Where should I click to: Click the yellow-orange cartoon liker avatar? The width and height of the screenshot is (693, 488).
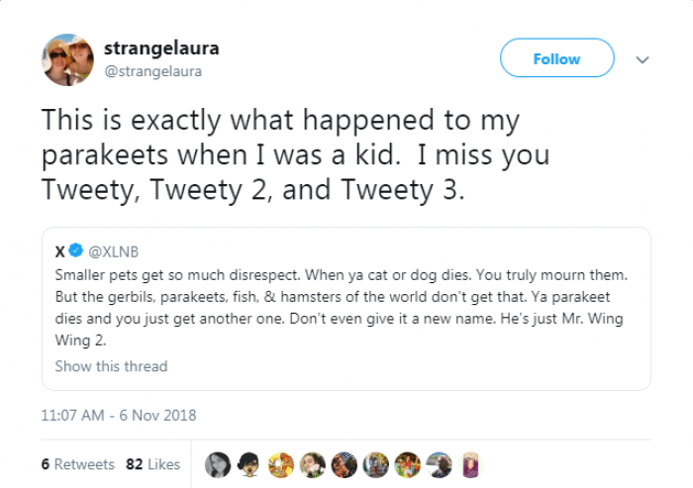(x=281, y=464)
